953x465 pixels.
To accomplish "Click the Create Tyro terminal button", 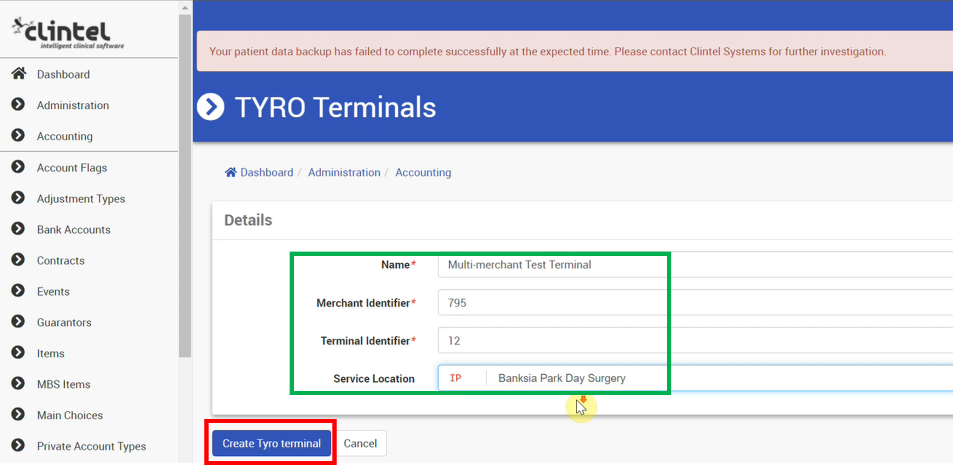I will click(270, 443).
